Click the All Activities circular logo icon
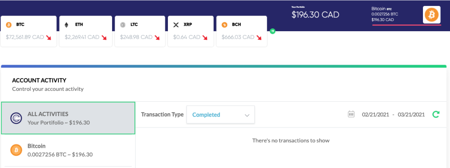450x168 pixels. [x=16, y=118]
